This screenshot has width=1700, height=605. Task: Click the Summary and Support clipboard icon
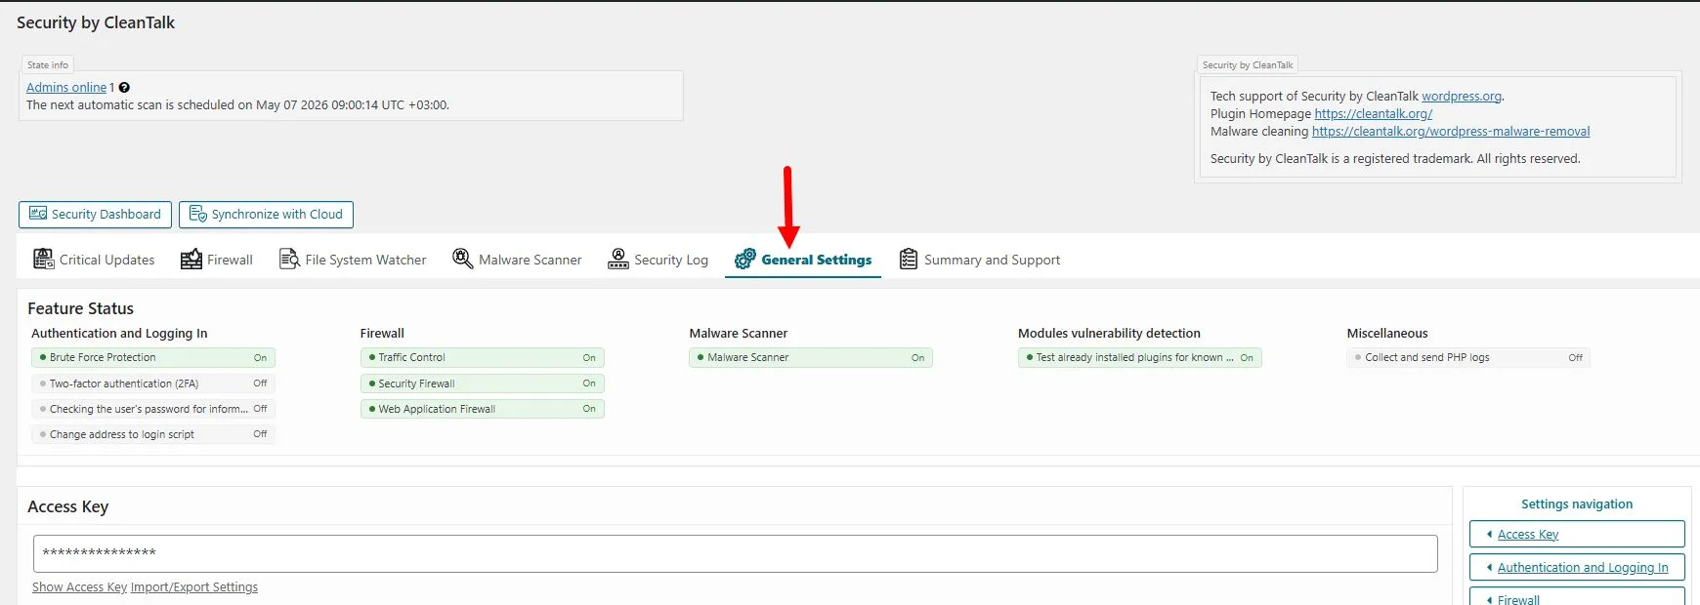pos(909,259)
